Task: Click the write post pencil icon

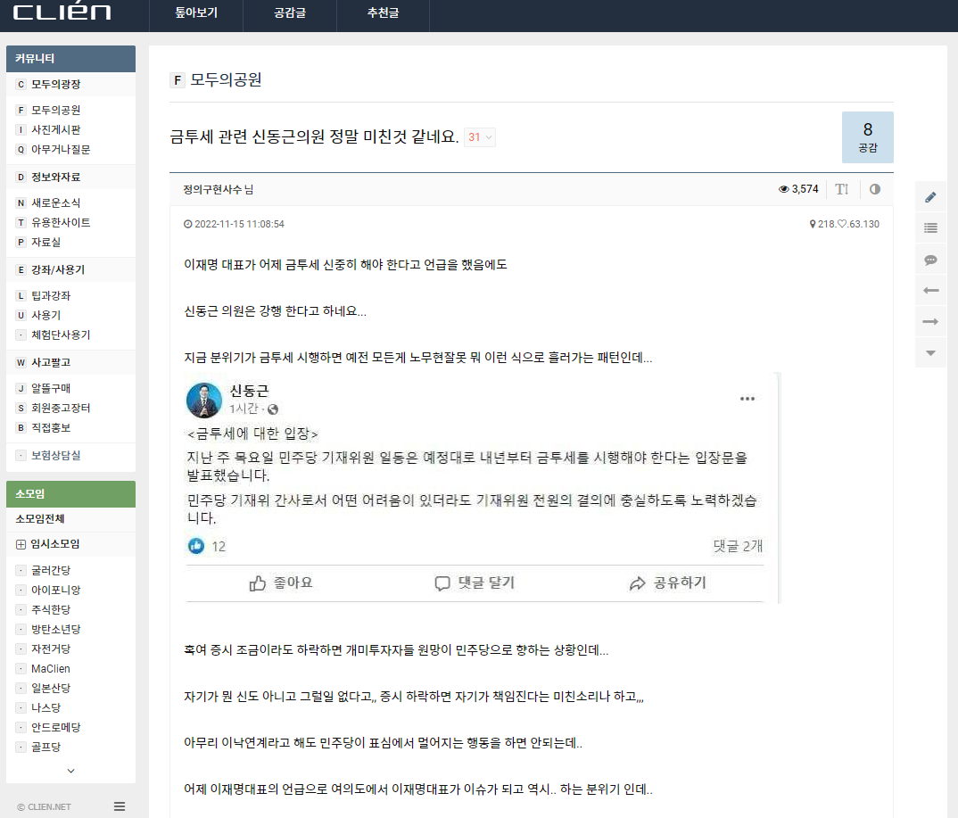Action: (930, 197)
